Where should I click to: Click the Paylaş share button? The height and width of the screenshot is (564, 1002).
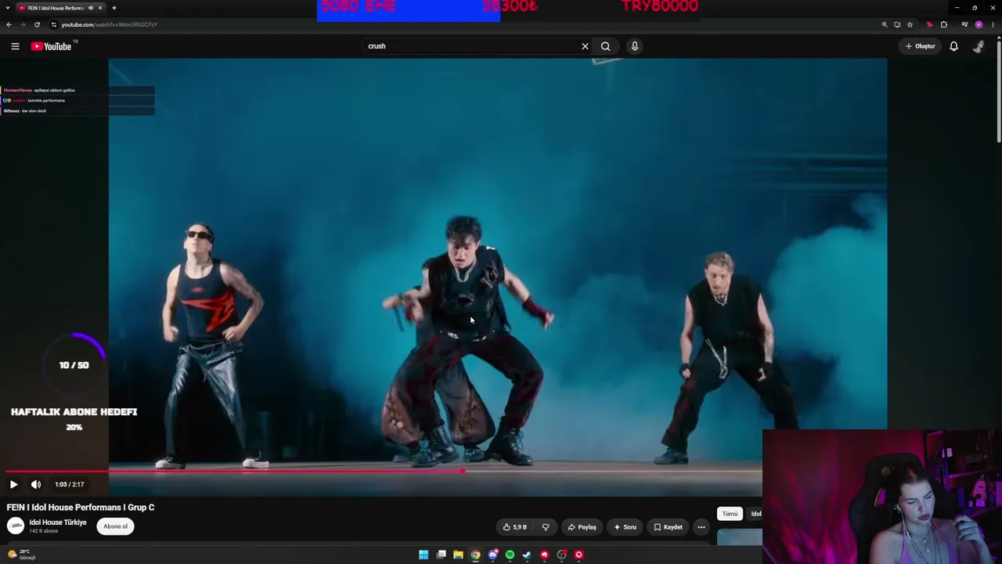pyautogui.click(x=582, y=527)
